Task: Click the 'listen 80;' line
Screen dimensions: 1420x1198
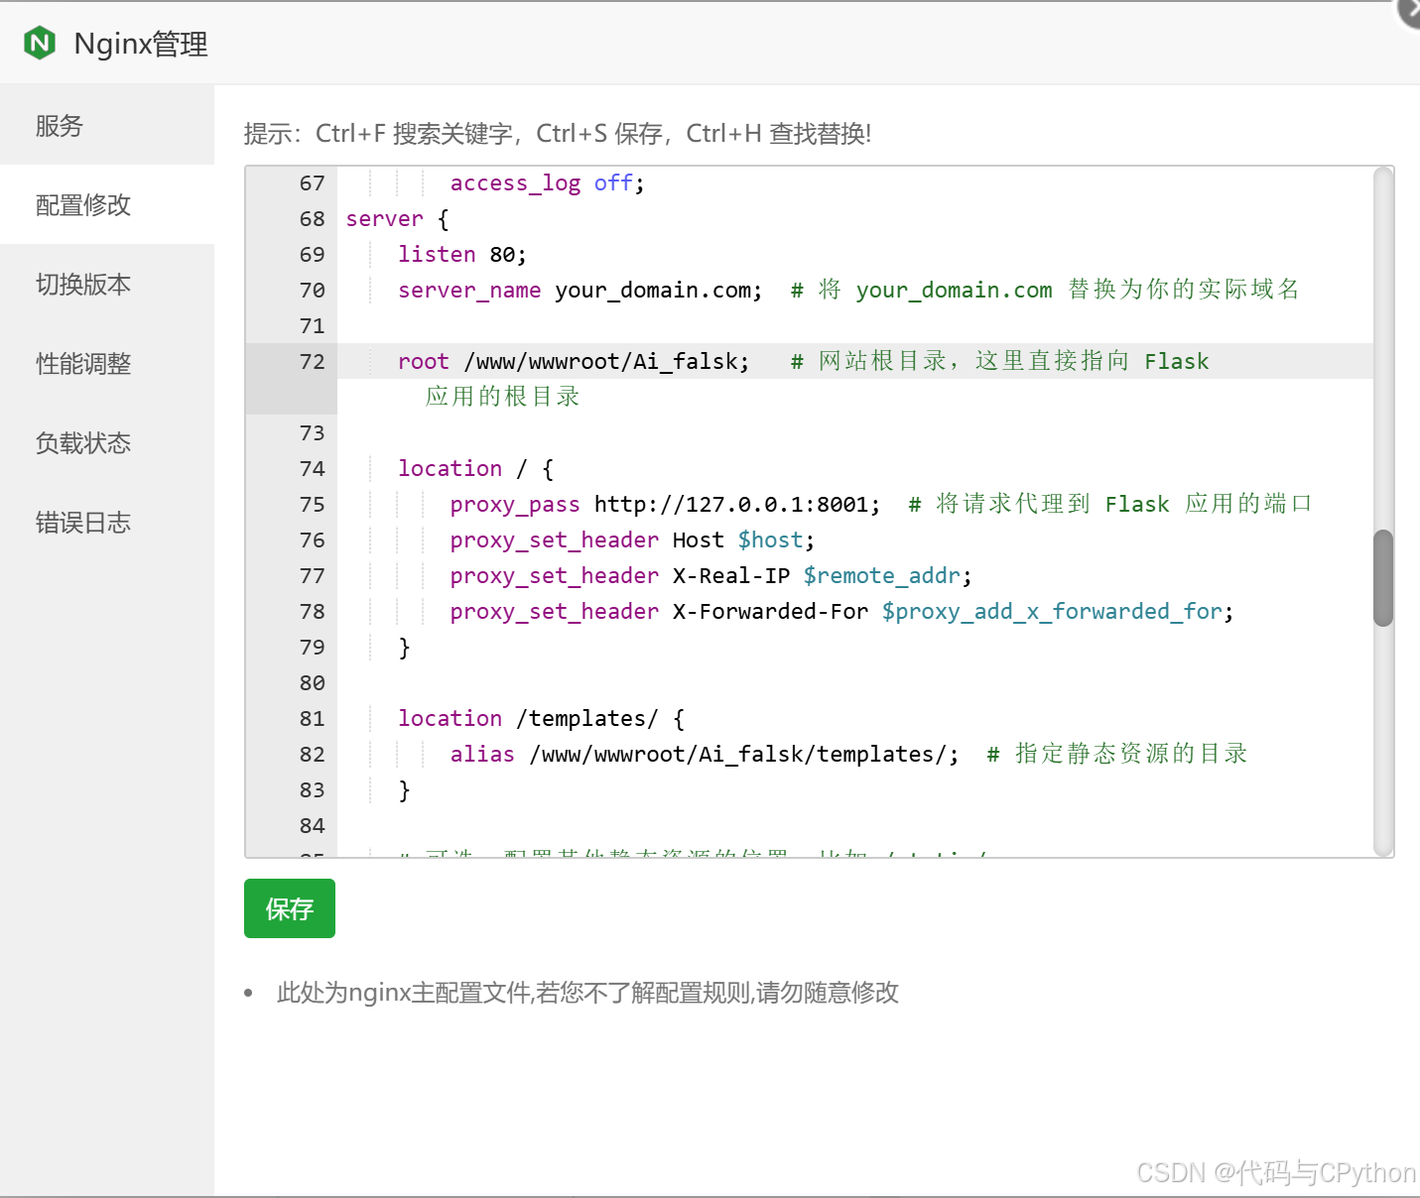Action: click(462, 255)
